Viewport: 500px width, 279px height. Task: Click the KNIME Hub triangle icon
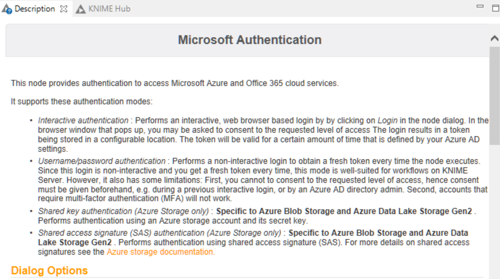[x=80, y=9]
